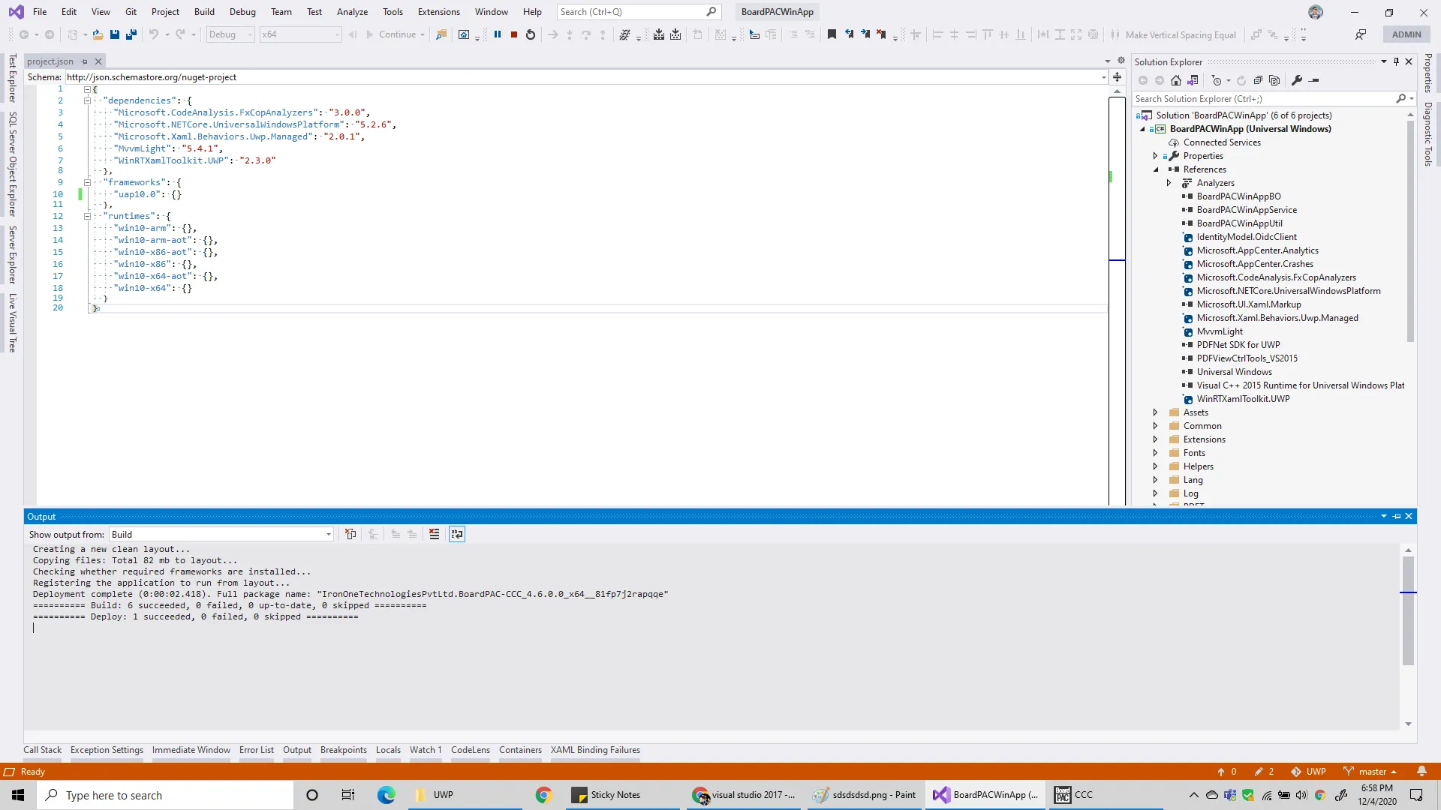Viewport: 1441px width, 810px height.
Task: Click Save All in the toolbar
Action: click(x=131, y=34)
